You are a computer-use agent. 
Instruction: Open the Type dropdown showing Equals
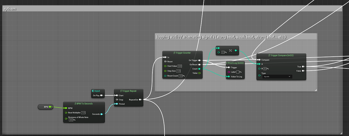[x=277, y=77]
